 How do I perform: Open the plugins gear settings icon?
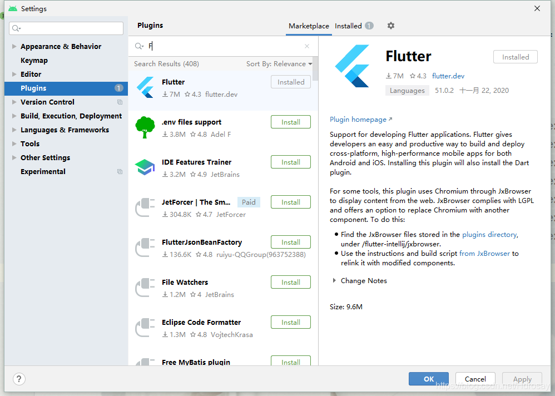pos(391,26)
